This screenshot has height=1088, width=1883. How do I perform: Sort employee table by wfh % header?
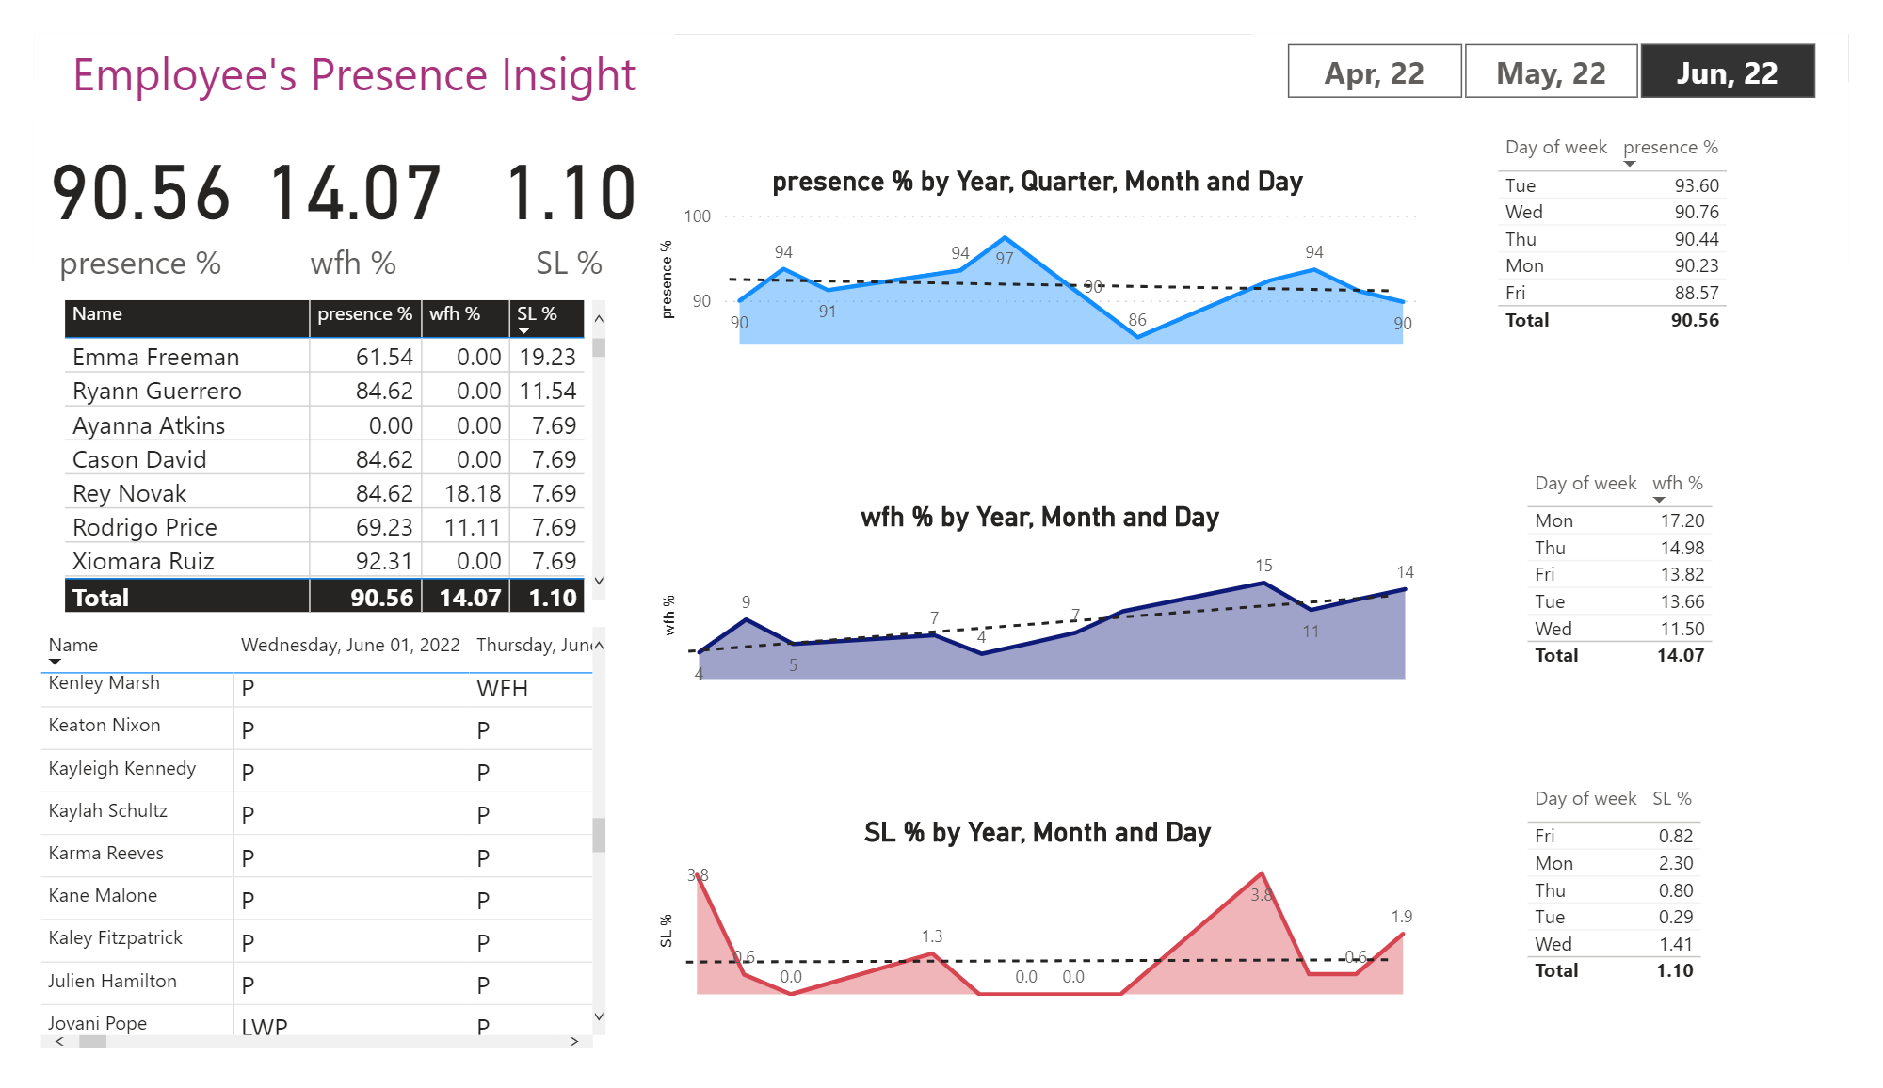[x=456, y=314]
